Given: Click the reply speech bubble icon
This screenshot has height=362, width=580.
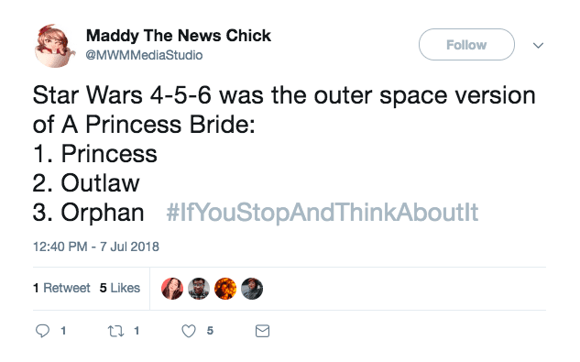Looking at the screenshot, I should tap(42, 331).
